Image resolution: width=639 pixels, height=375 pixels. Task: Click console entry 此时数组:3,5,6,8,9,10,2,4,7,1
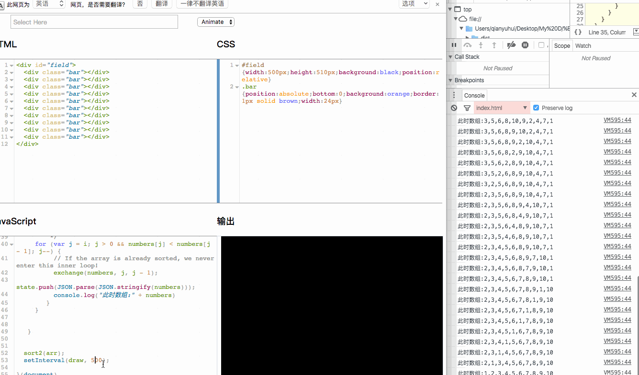[x=505, y=132]
